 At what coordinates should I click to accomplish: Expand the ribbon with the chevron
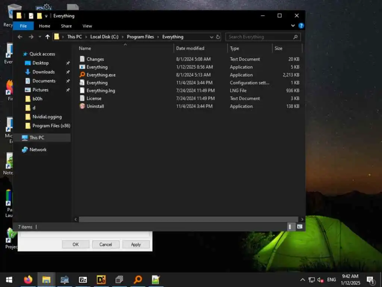click(293, 26)
